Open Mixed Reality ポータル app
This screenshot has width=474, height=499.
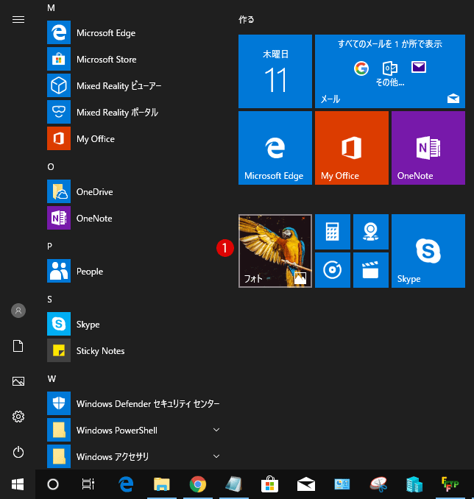click(x=134, y=112)
